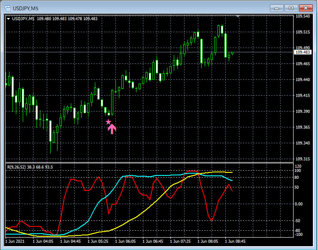Click the gray chart shift triangle marker

click(x=238, y=16)
